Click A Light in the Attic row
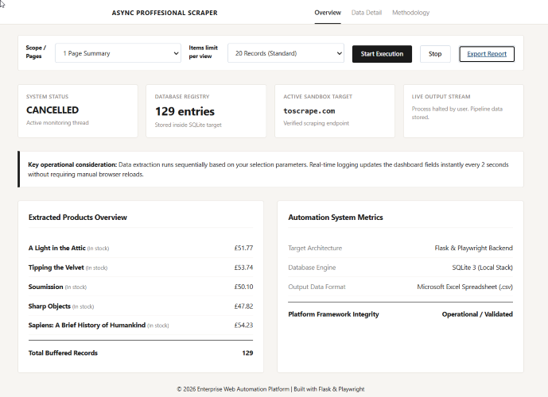This screenshot has width=548, height=397. pyautogui.click(x=141, y=248)
